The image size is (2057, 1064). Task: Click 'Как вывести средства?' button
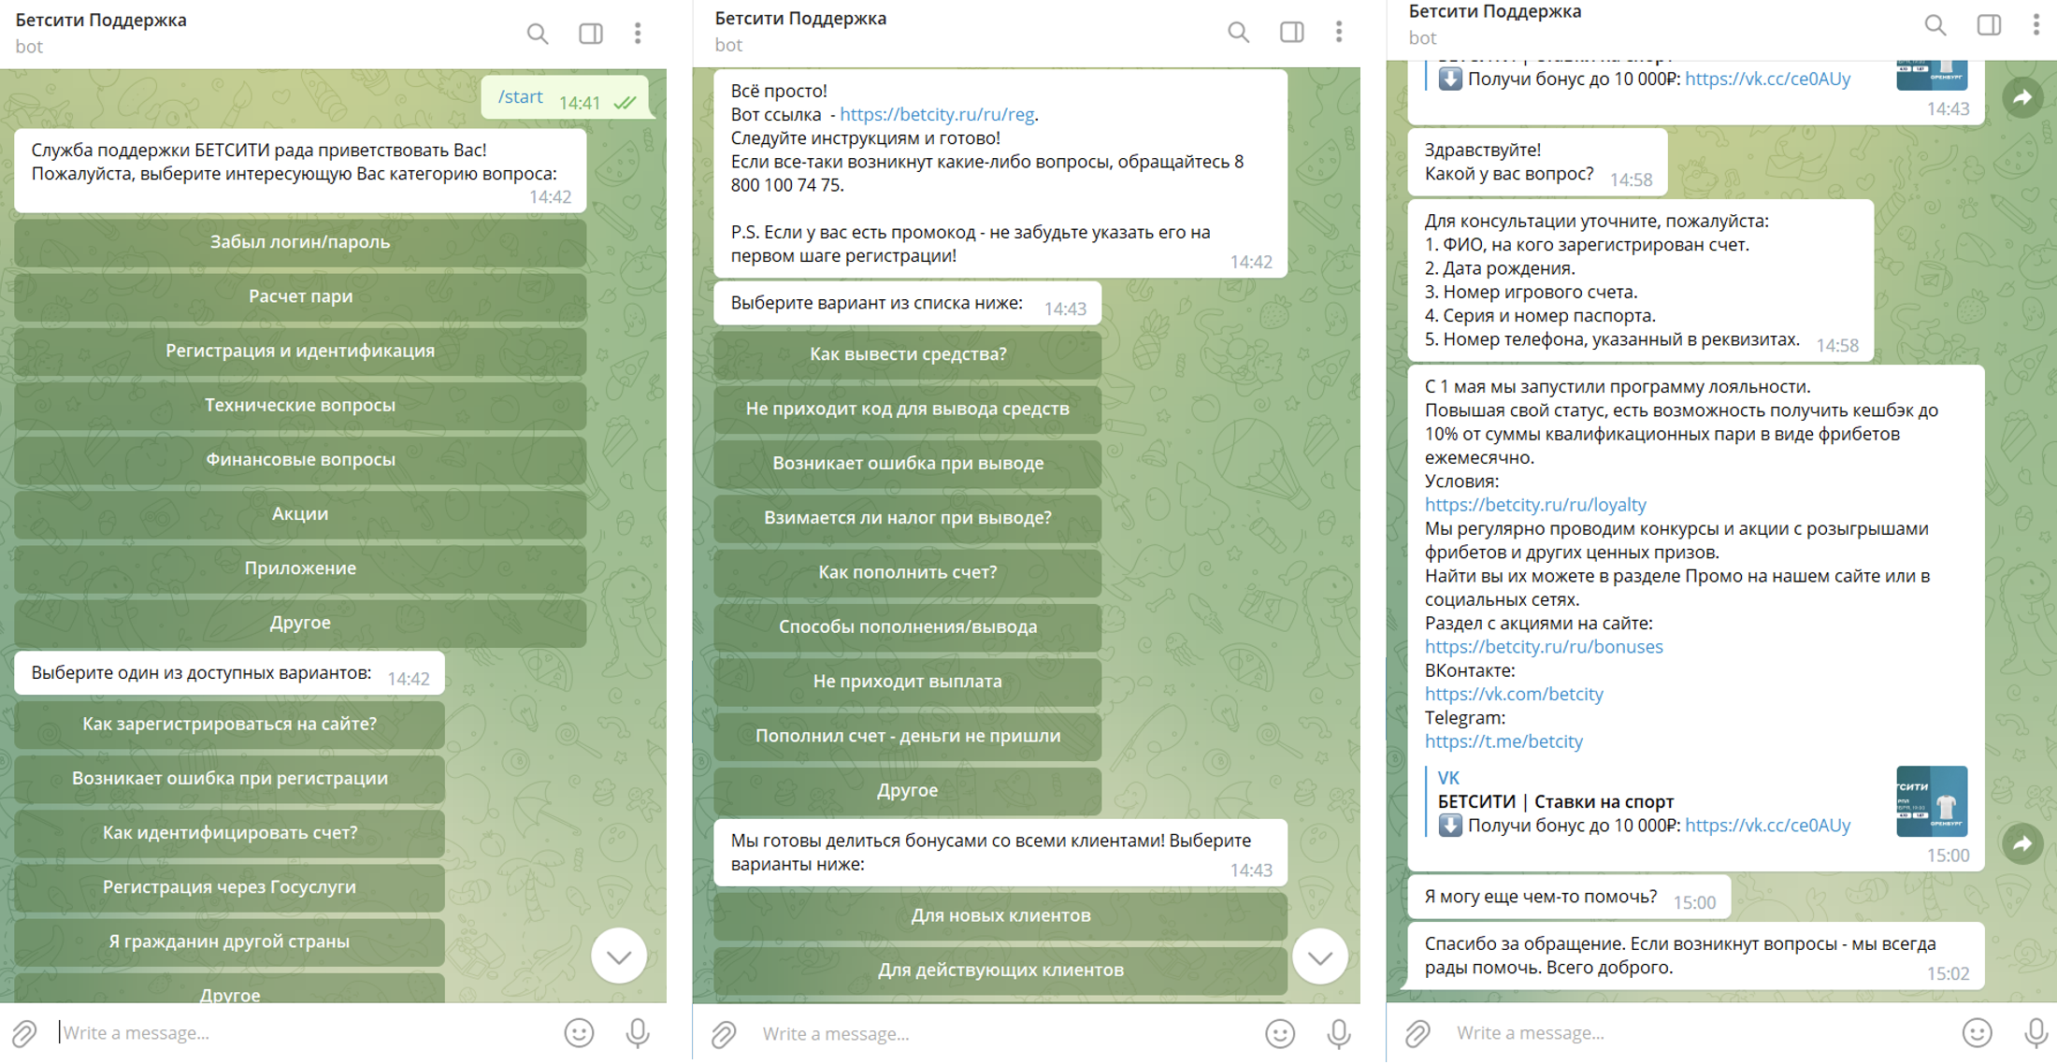coord(908,354)
